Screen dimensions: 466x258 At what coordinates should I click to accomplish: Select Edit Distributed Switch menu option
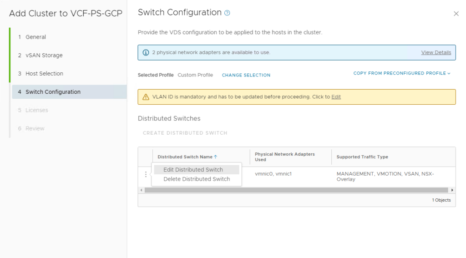[193, 170]
